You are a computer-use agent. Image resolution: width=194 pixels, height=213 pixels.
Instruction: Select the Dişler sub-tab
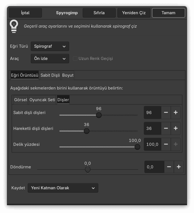(63, 100)
